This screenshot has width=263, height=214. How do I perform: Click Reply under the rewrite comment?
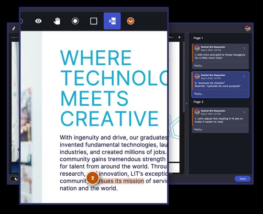(x=198, y=94)
